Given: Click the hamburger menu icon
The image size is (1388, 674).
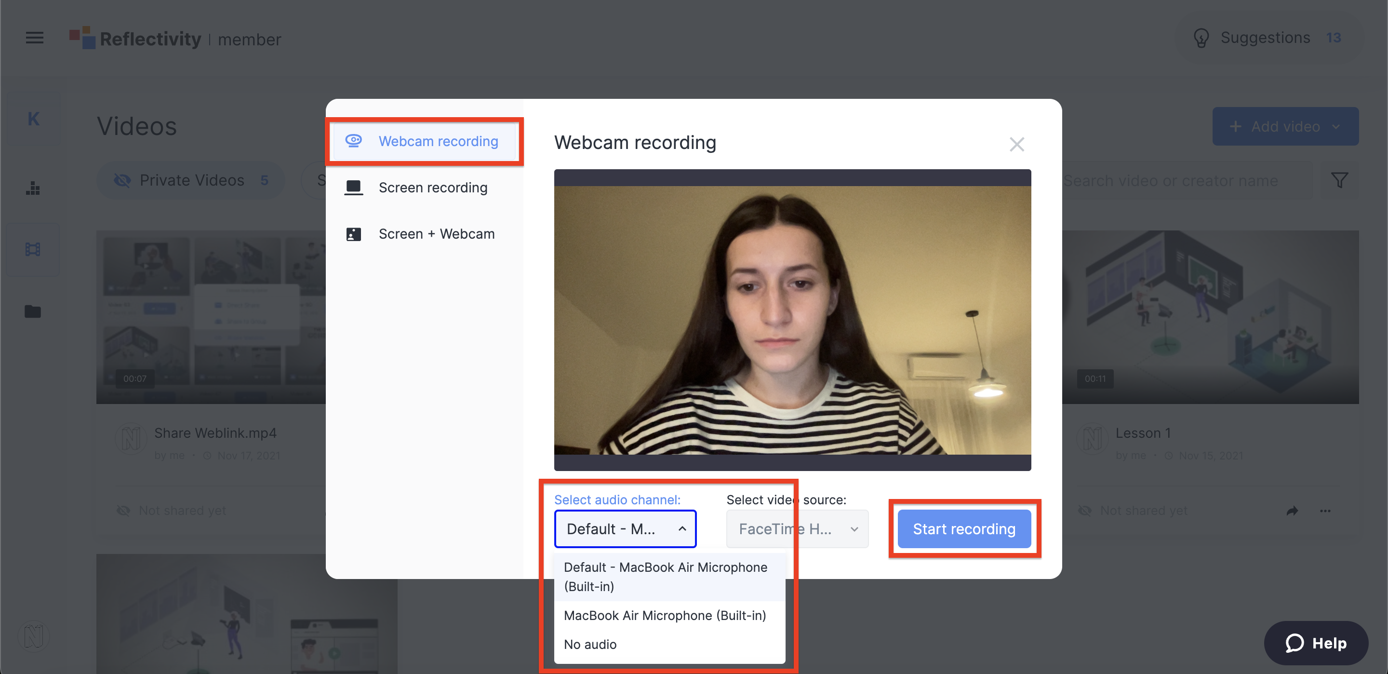Looking at the screenshot, I should 35,37.
